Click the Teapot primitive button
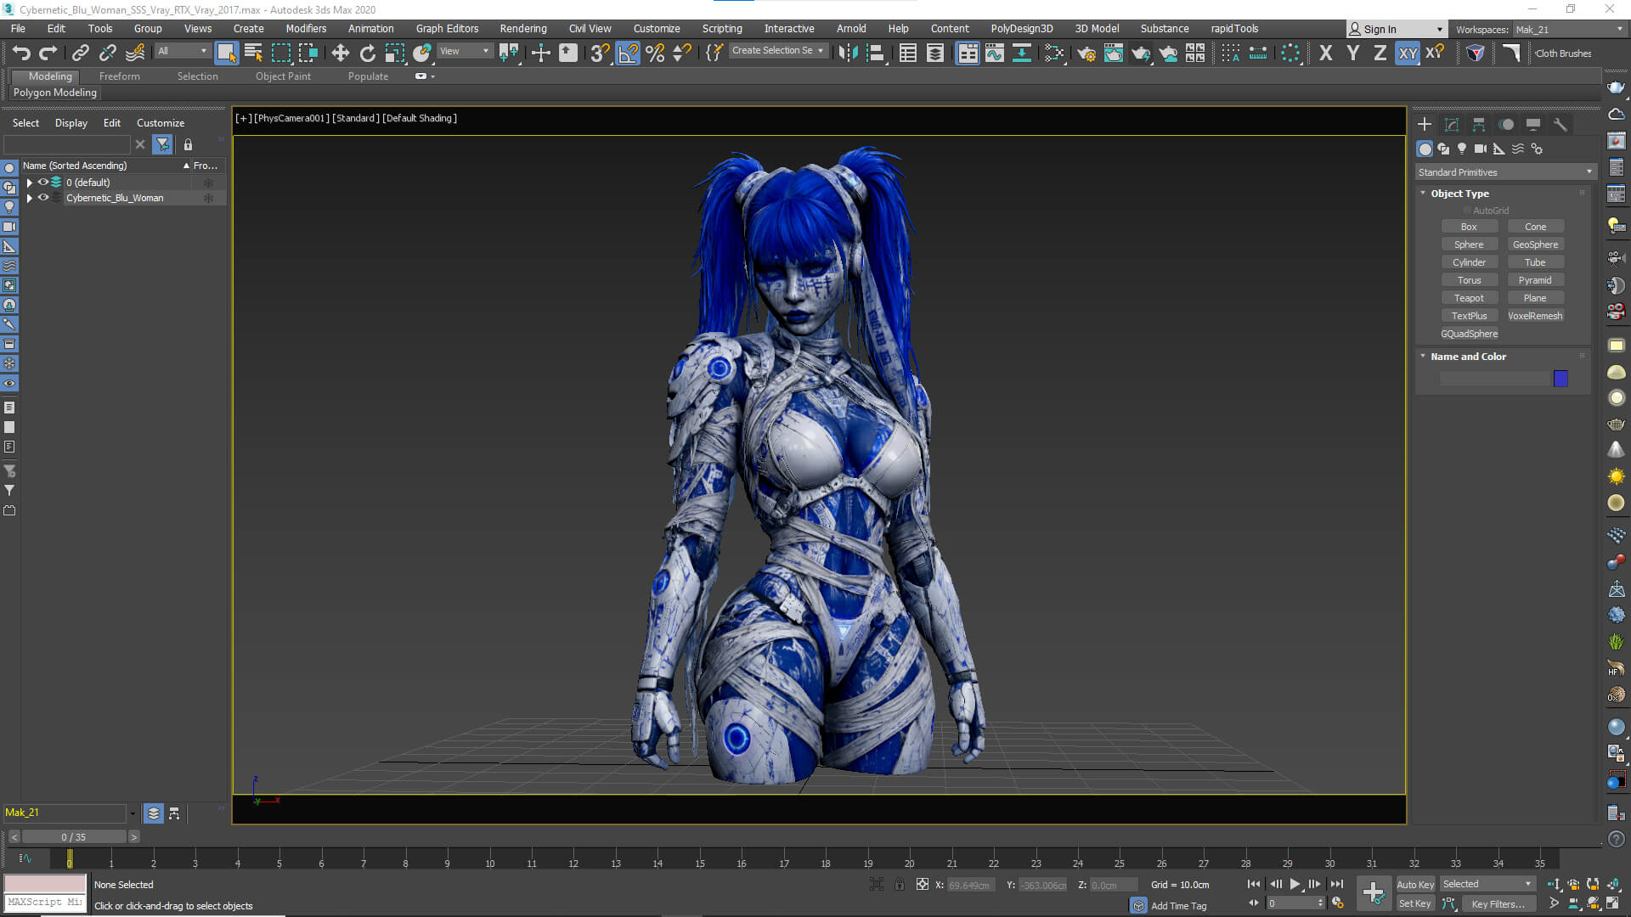This screenshot has height=917, width=1631. [x=1469, y=298]
